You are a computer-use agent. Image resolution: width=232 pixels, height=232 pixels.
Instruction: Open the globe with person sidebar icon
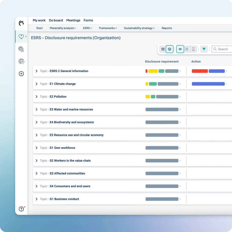21,49
